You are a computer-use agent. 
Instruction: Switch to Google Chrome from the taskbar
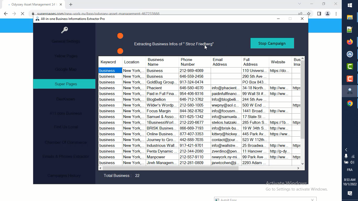[x=350, y=103]
